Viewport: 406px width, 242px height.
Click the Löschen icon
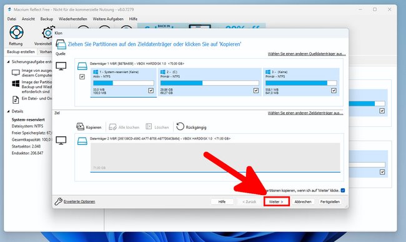click(149, 126)
